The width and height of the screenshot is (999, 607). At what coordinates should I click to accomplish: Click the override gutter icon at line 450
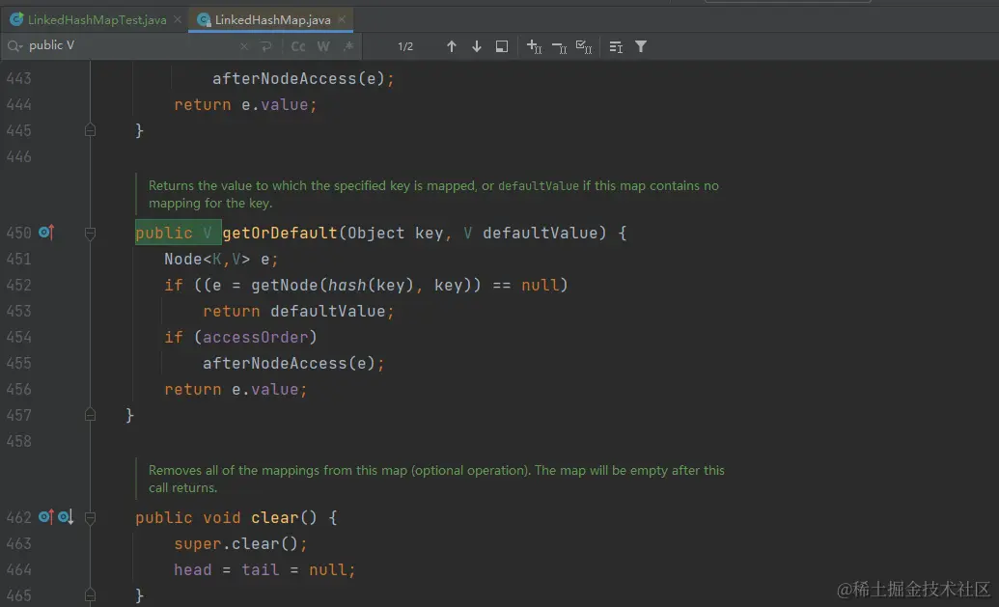[46, 233]
